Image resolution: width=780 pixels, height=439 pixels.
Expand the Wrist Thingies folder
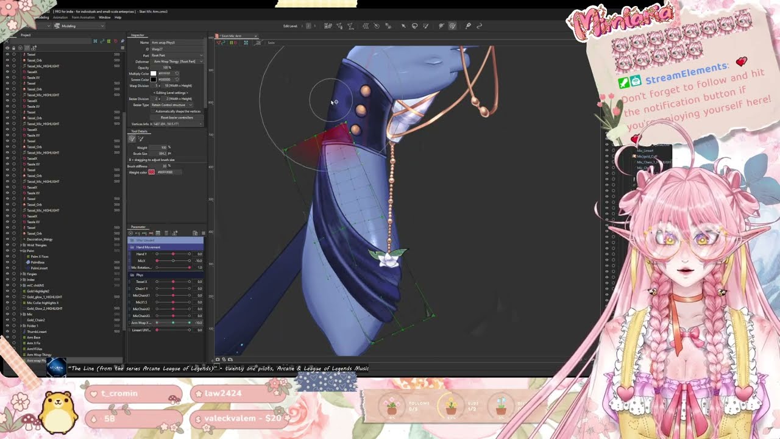click(22, 245)
